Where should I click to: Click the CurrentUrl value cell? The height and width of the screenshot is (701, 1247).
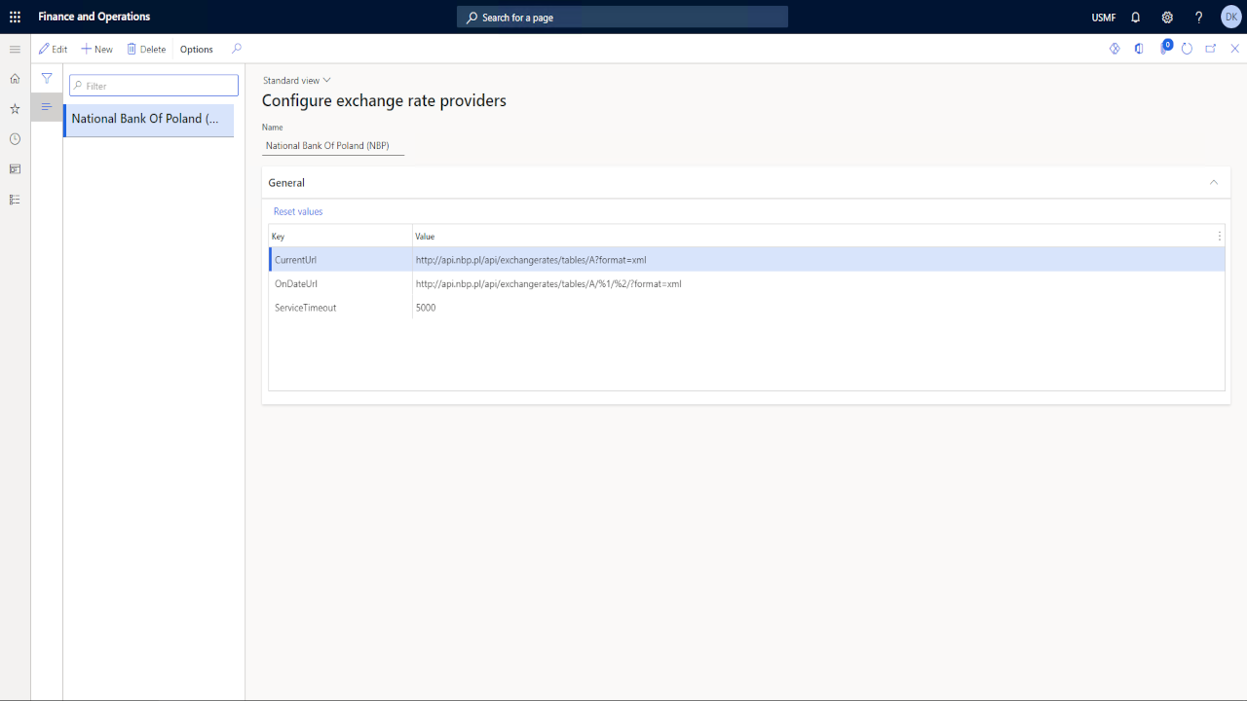[x=818, y=260]
